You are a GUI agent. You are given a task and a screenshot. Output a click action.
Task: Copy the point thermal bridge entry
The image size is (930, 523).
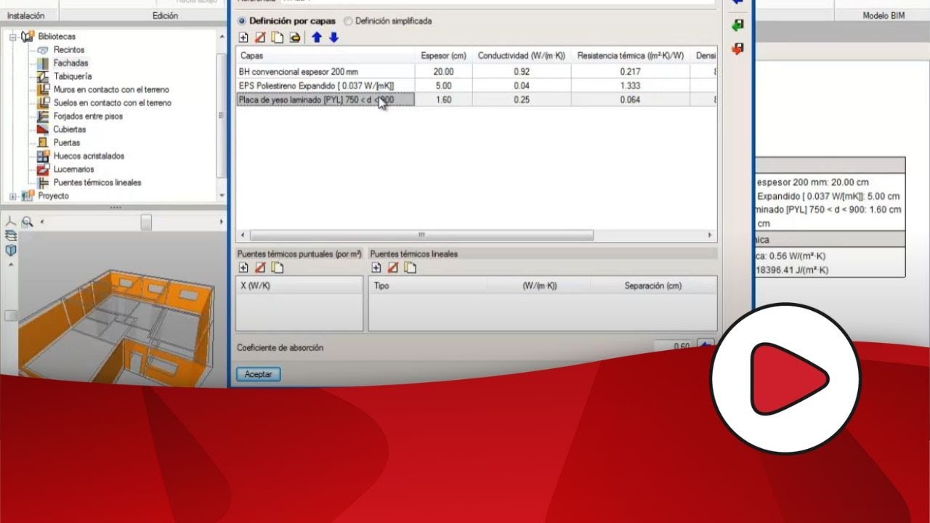coord(277,268)
